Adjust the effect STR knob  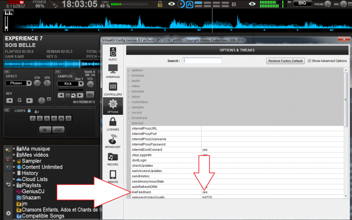37,84
